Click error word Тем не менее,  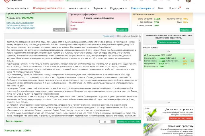[78, 22]
